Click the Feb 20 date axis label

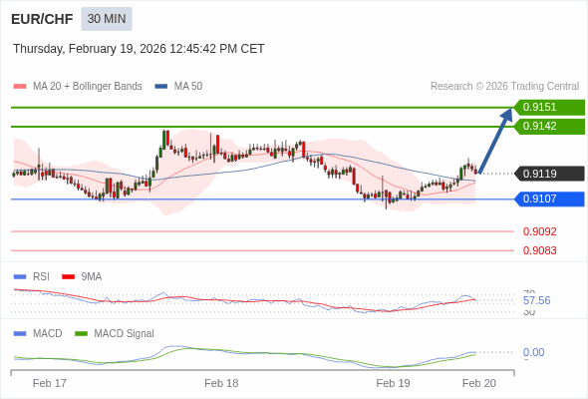(479, 383)
